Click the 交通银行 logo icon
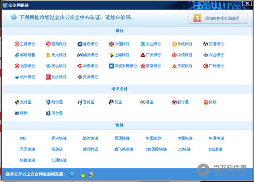Viewport: 254px width, 182px height. click(206, 44)
